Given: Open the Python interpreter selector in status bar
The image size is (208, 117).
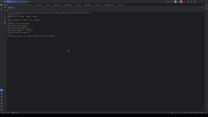Looking at the screenshot, I should (x=196, y=112).
